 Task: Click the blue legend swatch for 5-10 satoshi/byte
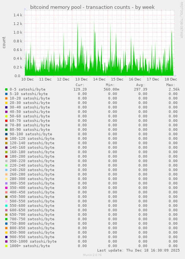click(6, 94)
